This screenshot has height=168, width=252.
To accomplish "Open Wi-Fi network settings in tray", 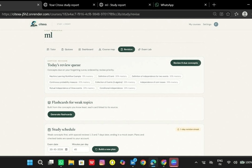I will 229,162.
